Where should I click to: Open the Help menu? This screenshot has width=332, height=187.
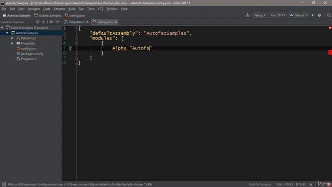(125, 9)
